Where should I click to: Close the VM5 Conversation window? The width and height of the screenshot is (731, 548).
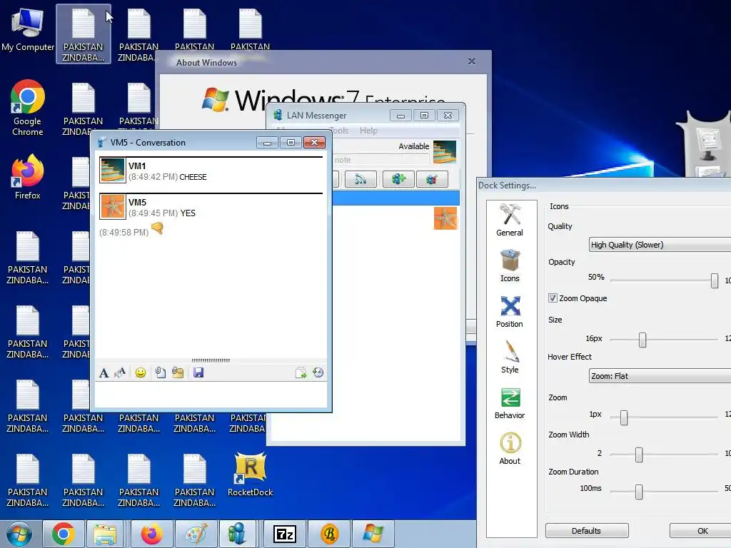pos(314,143)
